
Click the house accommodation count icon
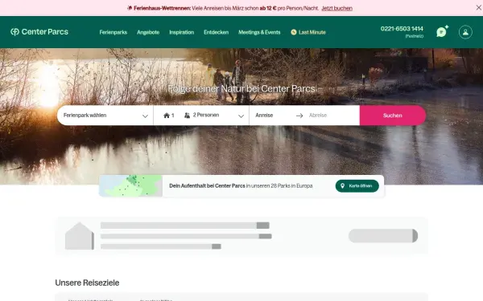(x=167, y=115)
